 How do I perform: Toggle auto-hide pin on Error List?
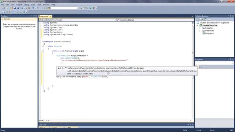coord(191,125)
